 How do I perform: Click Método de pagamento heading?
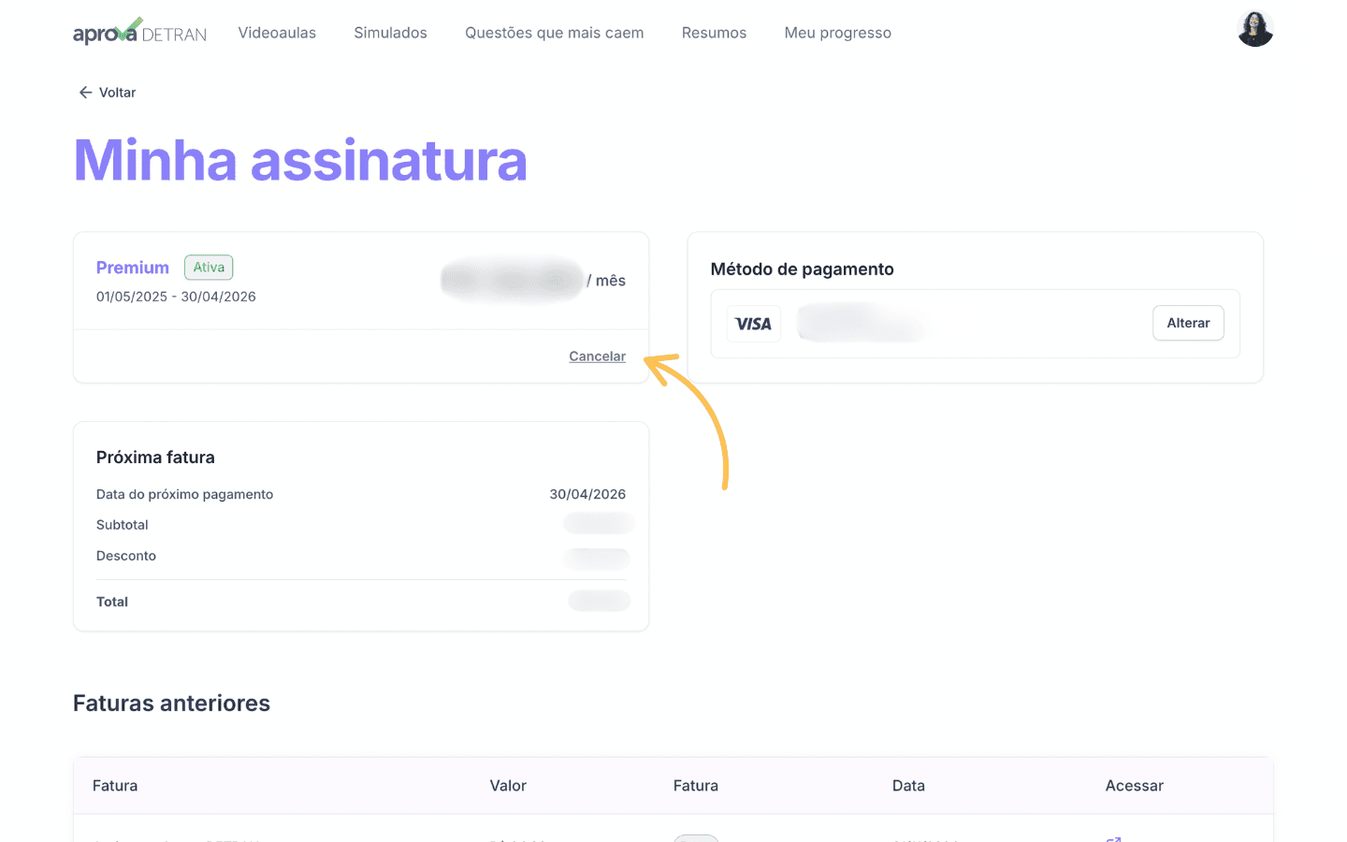[802, 269]
